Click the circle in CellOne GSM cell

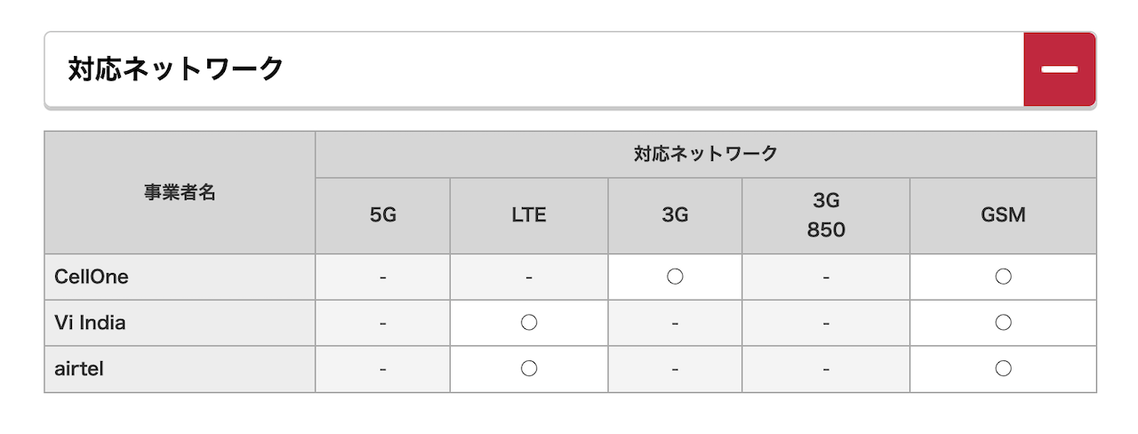(1003, 277)
